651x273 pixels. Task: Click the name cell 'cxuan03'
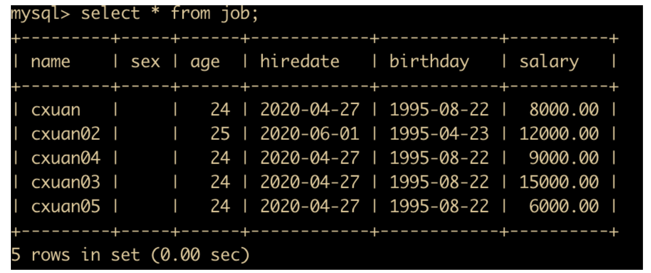pyautogui.click(x=65, y=182)
